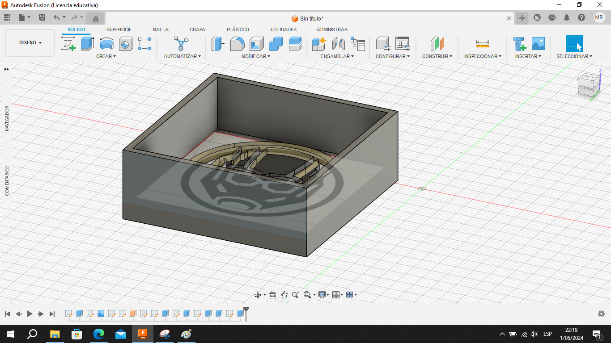Click the Look At icon in navigation bar

272,294
